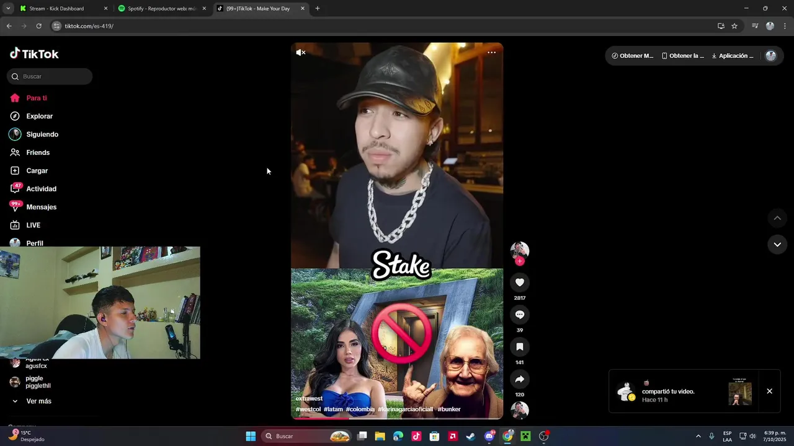Save the video with the bookmark icon
Viewport: 794px width, 446px height.
pyautogui.click(x=520, y=347)
